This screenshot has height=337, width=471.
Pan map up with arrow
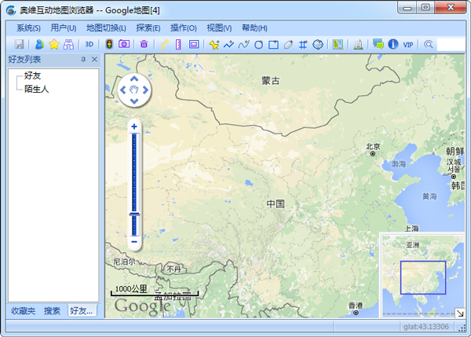134,79
